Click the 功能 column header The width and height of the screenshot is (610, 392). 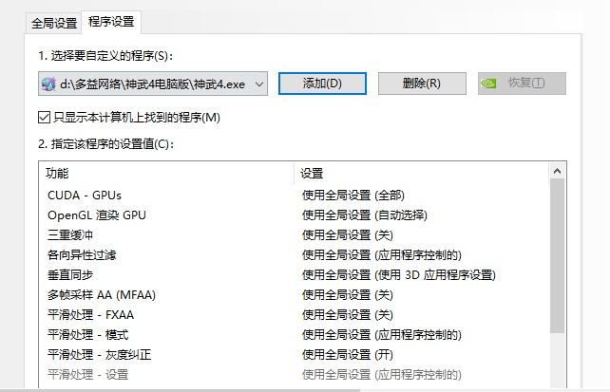coord(166,174)
